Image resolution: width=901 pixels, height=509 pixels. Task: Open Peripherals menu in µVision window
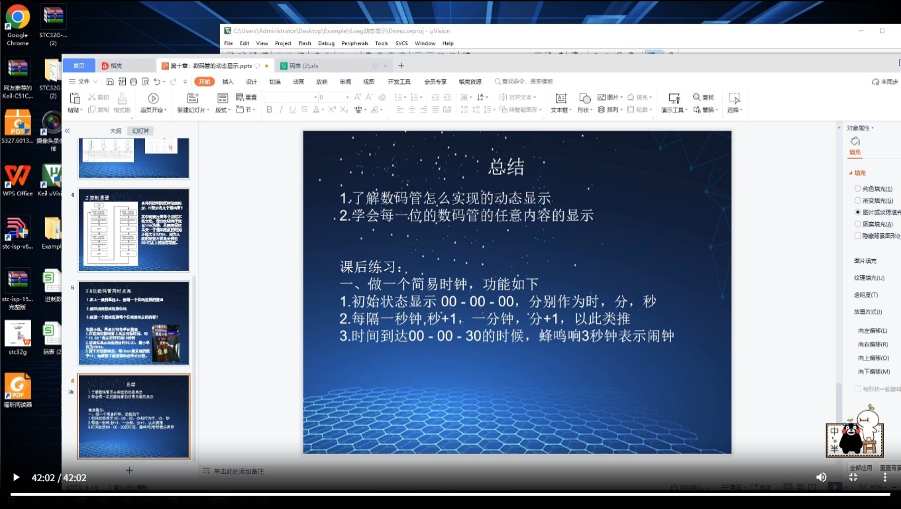pyautogui.click(x=354, y=43)
